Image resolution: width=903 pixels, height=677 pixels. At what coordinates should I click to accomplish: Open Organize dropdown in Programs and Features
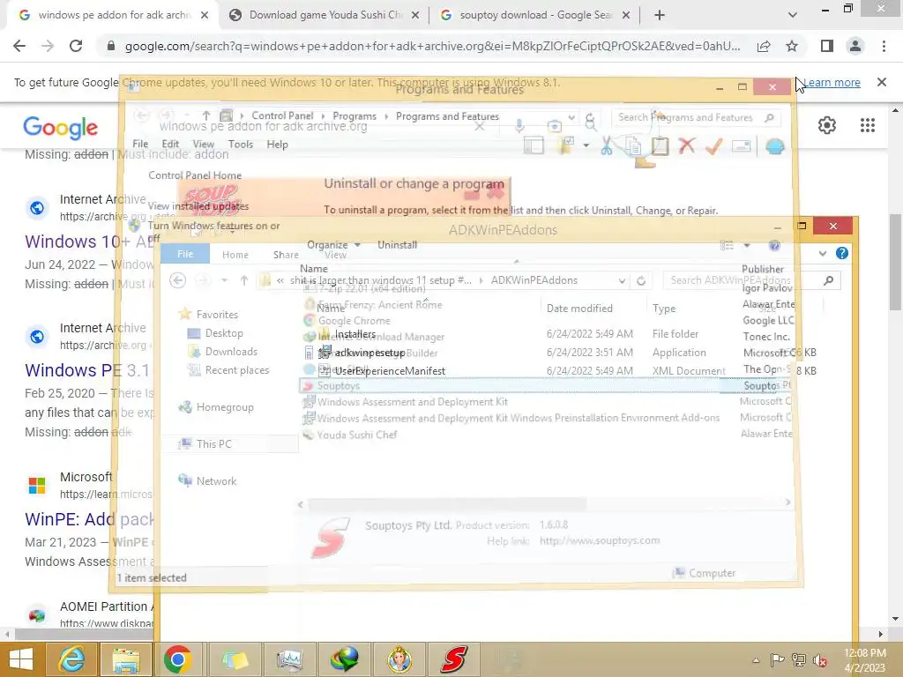click(x=333, y=245)
